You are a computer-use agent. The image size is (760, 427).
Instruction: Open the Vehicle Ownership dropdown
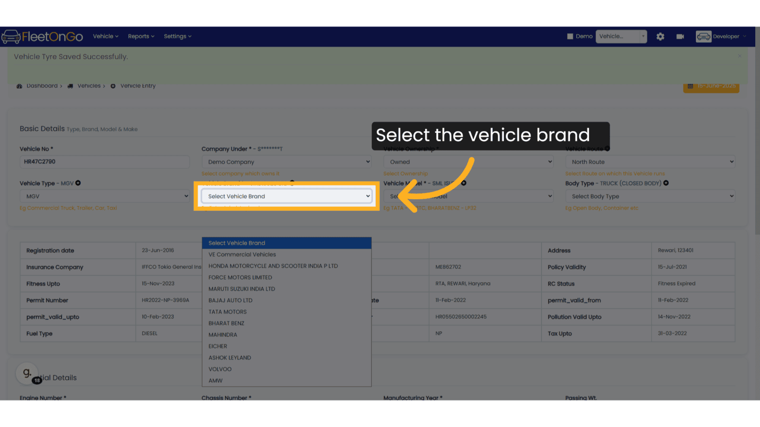point(468,162)
